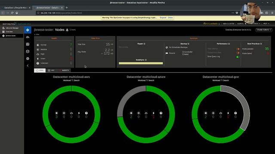Click the Unknown question mark icon
Image resolution: width=275 pixels, height=154 pixels.
(x=38, y=63)
